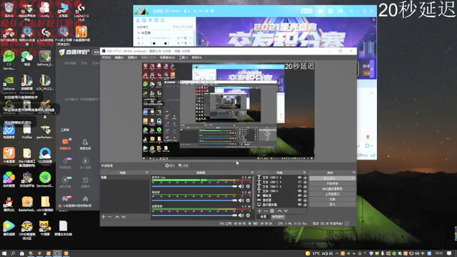457x257 pixels.
Task: Open the 编辑(E) menu in OBS
Action: pyautogui.click(x=119, y=58)
